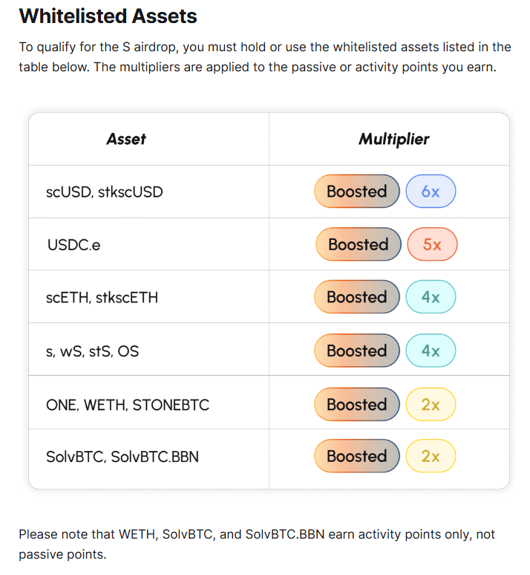Click the 2x badge for SolvBTC row
530x575 pixels.
(x=431, y=456)
